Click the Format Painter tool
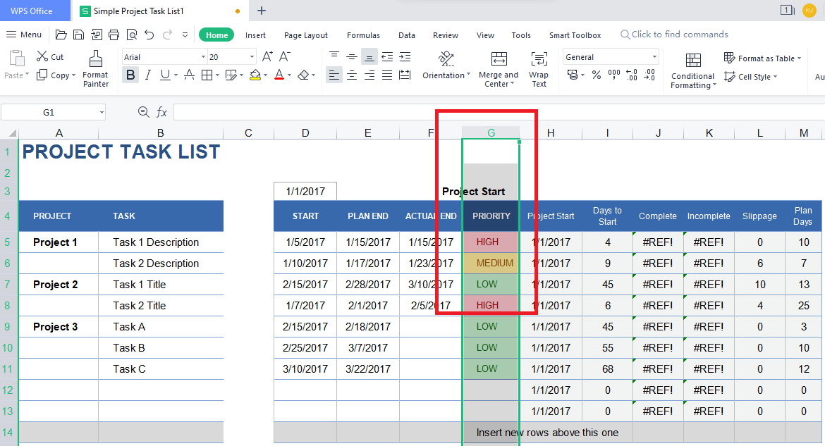 click(95, 69)
